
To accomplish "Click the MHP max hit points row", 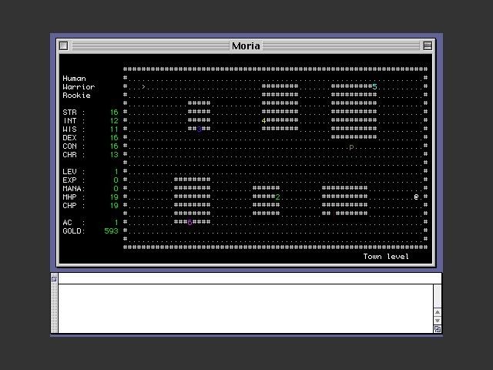I will point(90,197).
